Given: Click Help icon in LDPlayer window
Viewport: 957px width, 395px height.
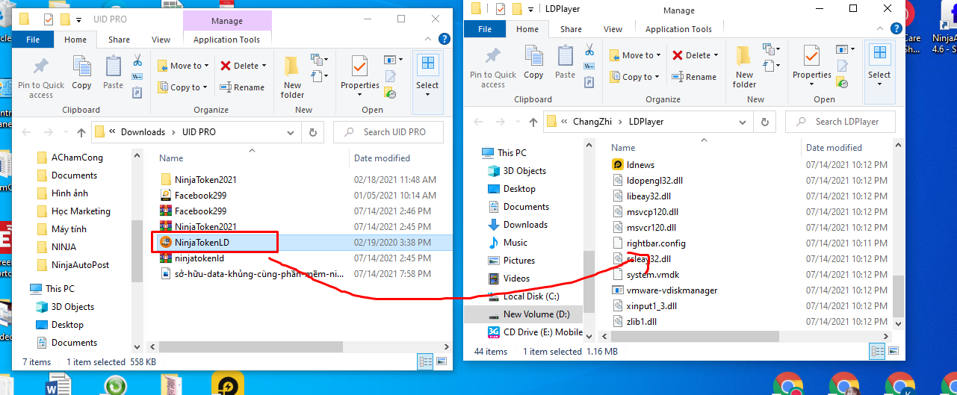Looking at the screenshot, I should (896, 28).
